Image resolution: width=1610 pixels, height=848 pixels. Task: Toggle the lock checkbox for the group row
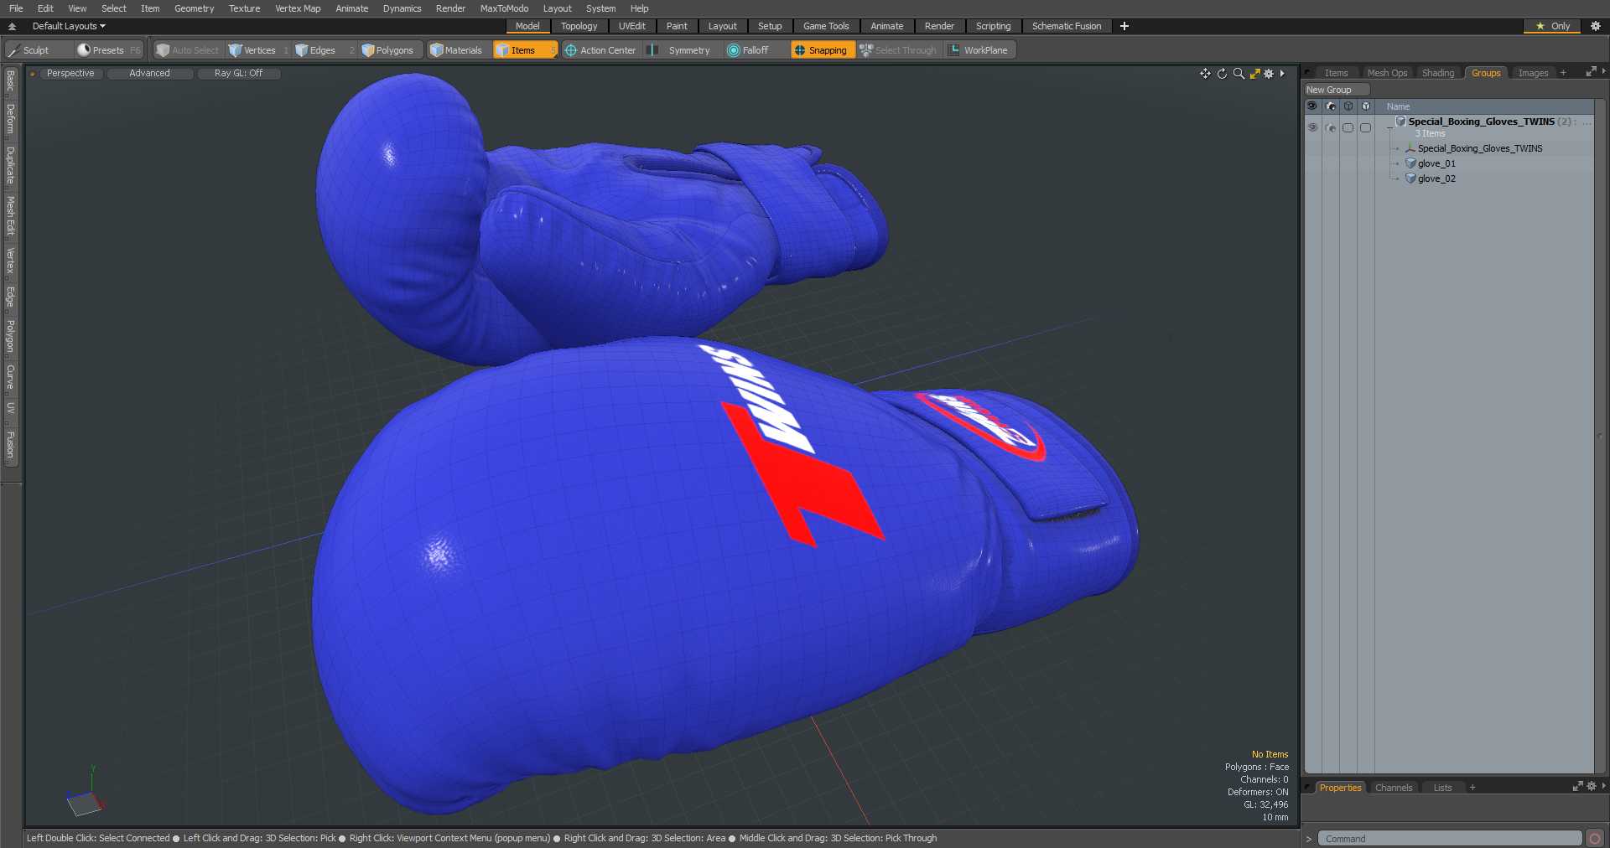pos(1348,127)
